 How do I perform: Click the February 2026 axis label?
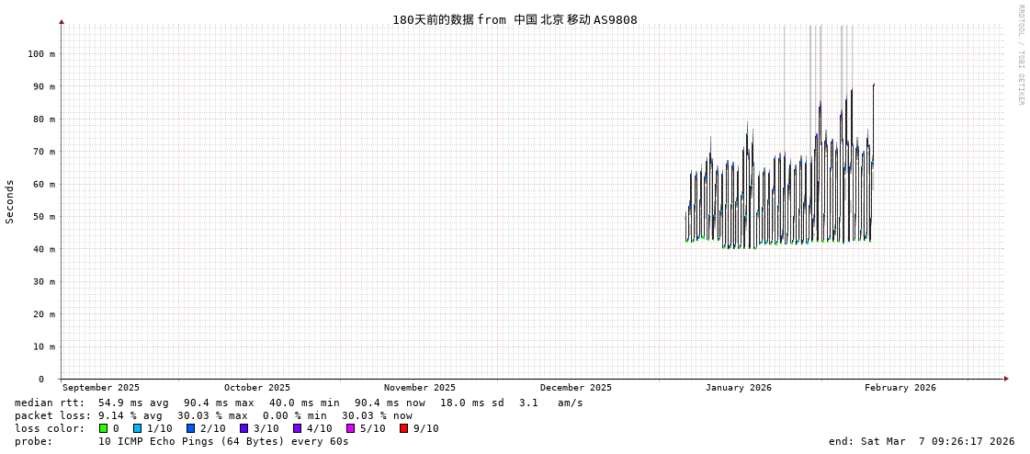pyautogui.click(x=900, y=388)
